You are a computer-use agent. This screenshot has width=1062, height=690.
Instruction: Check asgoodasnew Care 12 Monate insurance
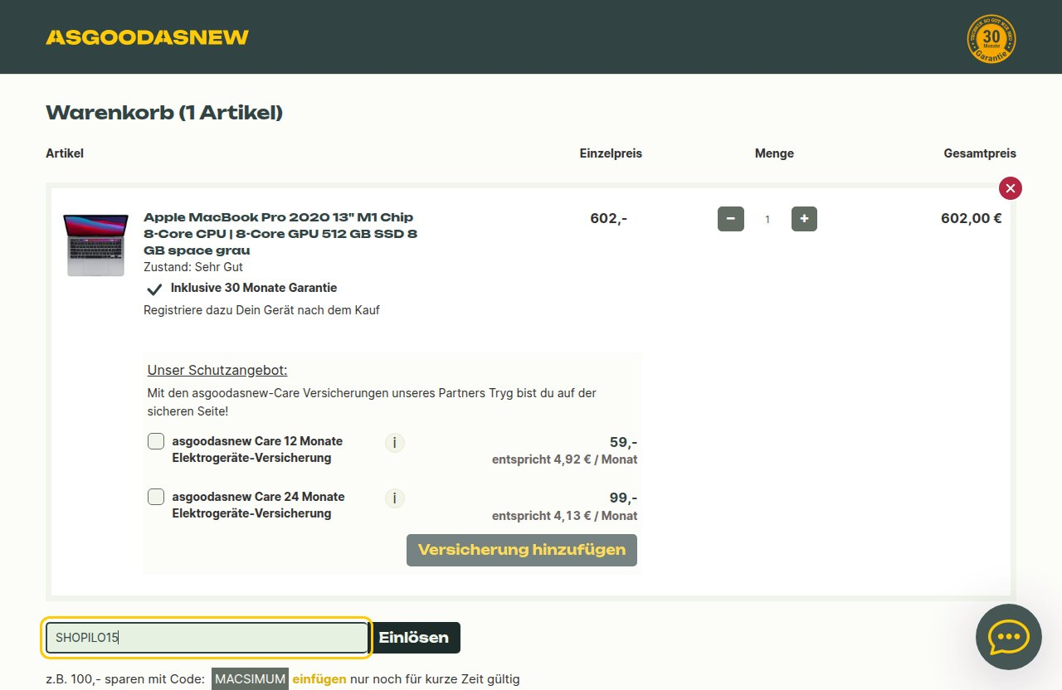(x=156, y=441)
